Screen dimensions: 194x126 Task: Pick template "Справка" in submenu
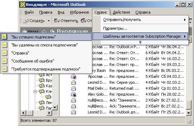pos(46,53)
